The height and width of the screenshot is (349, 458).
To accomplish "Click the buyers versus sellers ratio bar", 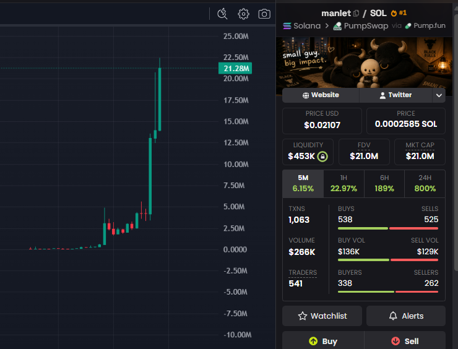I will [388, 291].
